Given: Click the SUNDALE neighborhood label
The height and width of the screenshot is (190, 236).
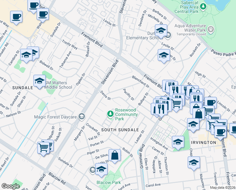Looking at the screenshot, I should coord(23,88).
